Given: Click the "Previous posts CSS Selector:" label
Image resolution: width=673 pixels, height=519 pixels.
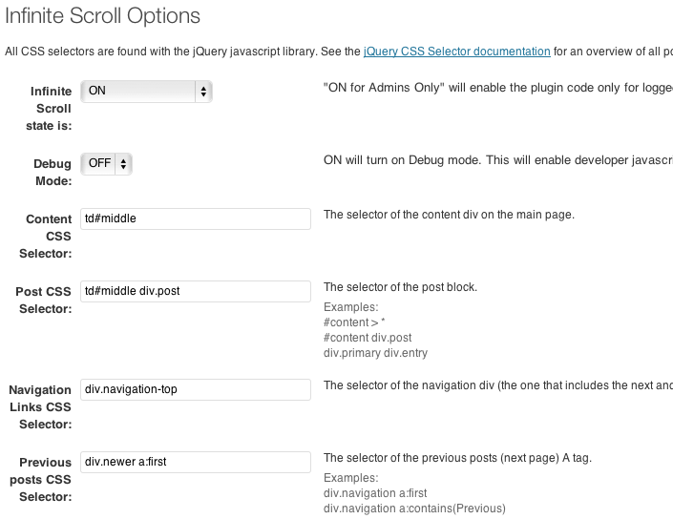Looking at the screenshot, I should (41, 480).
